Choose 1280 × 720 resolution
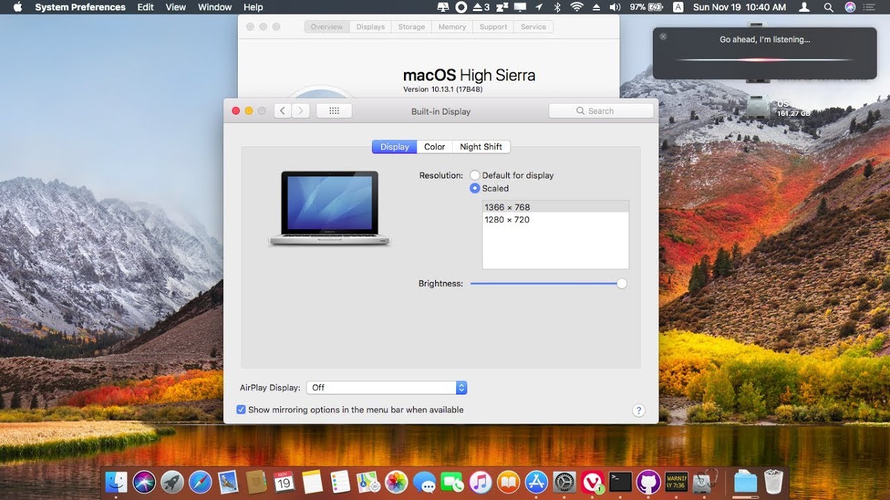890x500 pixels. pyautogui.click(x=556, y=219)
